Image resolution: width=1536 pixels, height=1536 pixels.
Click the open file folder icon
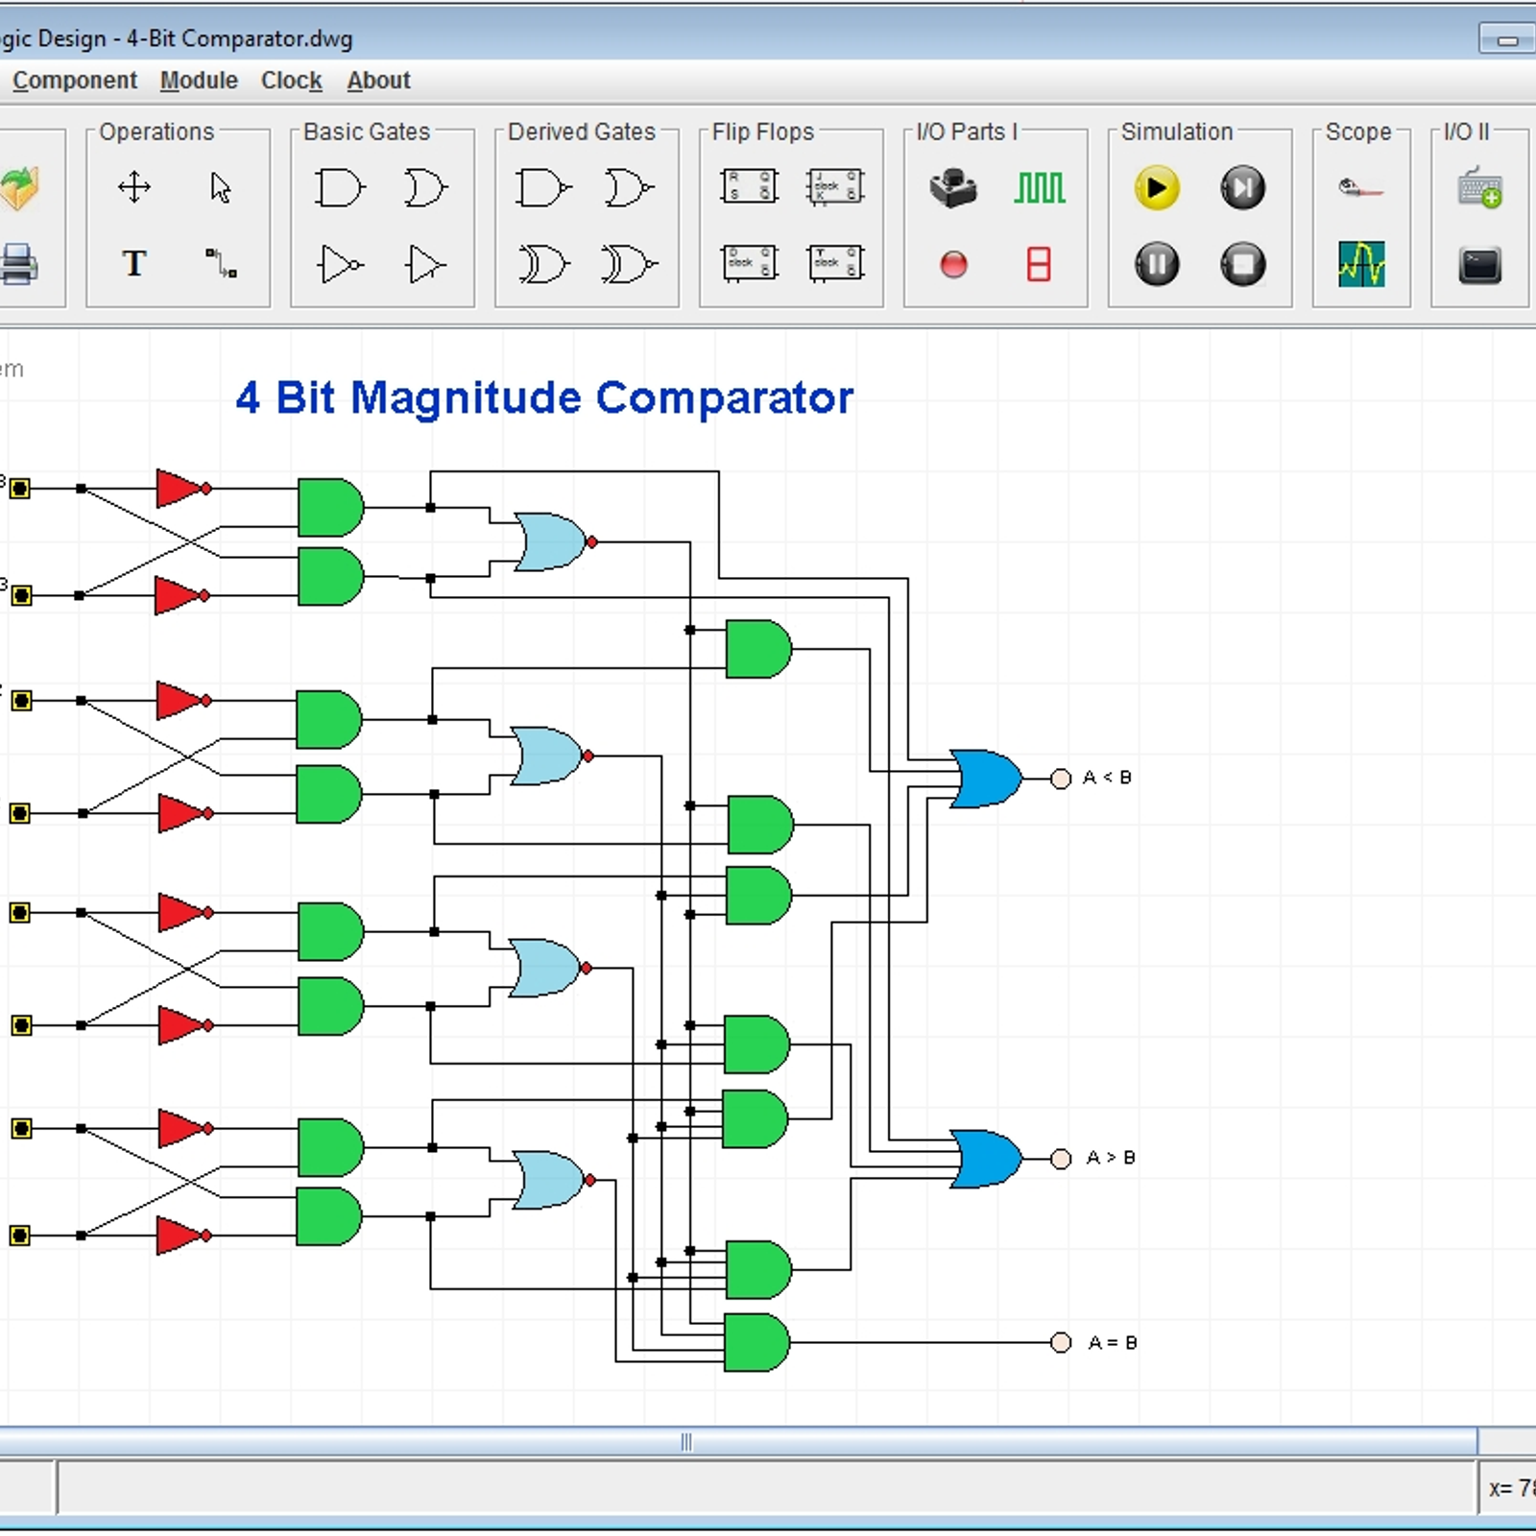(x=19, y=188)
